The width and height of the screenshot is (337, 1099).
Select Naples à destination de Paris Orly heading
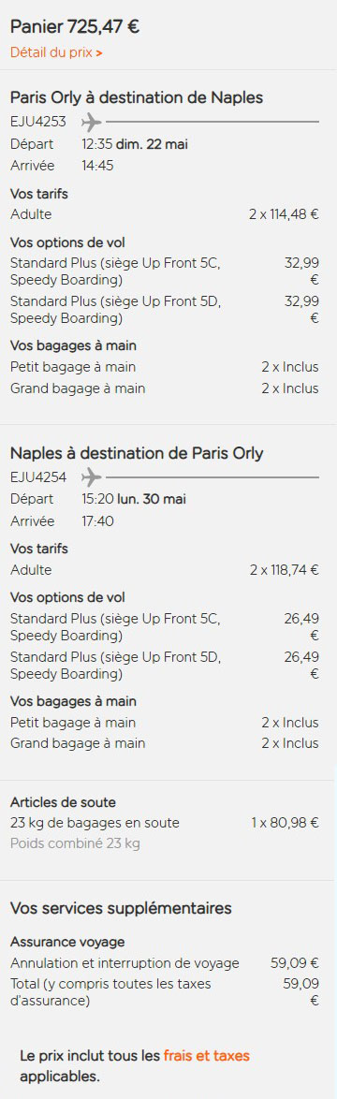click(137, 453)
